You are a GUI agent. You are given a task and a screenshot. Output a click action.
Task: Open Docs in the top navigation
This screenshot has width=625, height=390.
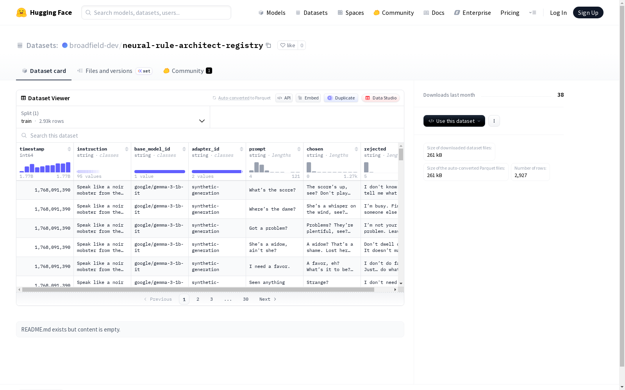point(434,12)
